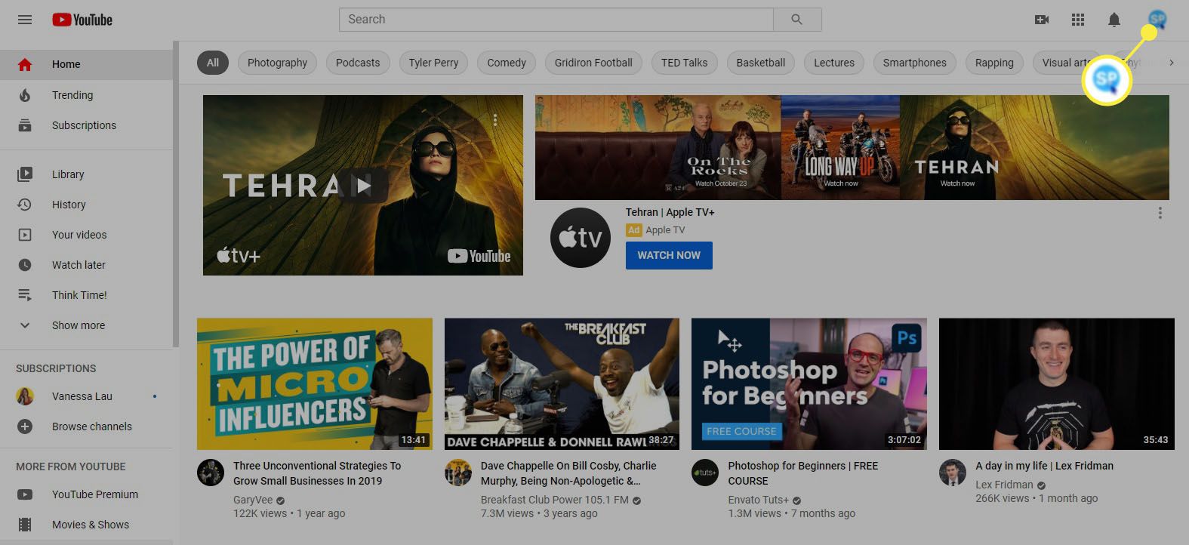
Task: Open options on the Tehran trailer thumbnail
Action: (x=495, y=119)
